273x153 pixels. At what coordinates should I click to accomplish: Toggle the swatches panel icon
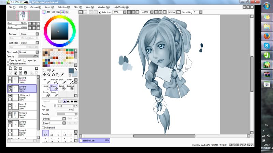[x=62, y=12]
